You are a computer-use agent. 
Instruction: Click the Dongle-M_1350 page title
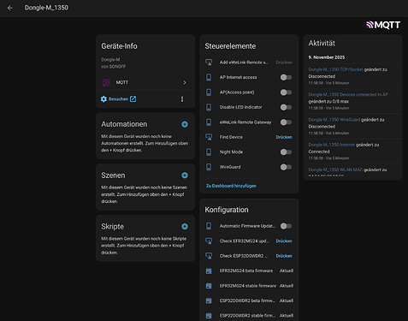[x=46, y=8]
